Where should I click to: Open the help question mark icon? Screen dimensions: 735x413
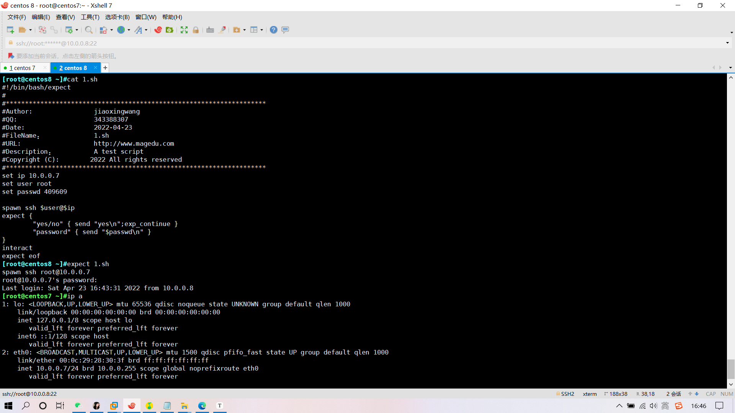(x=273, y=30)
